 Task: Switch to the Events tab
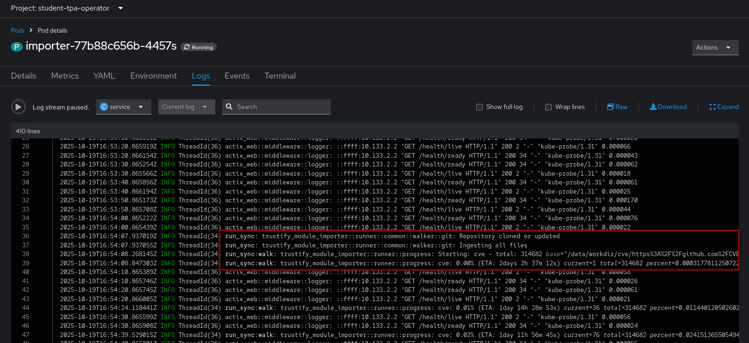[x=237, y=76]
